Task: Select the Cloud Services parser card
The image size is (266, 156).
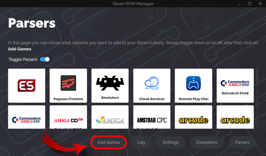Action: tap(152, 86)
